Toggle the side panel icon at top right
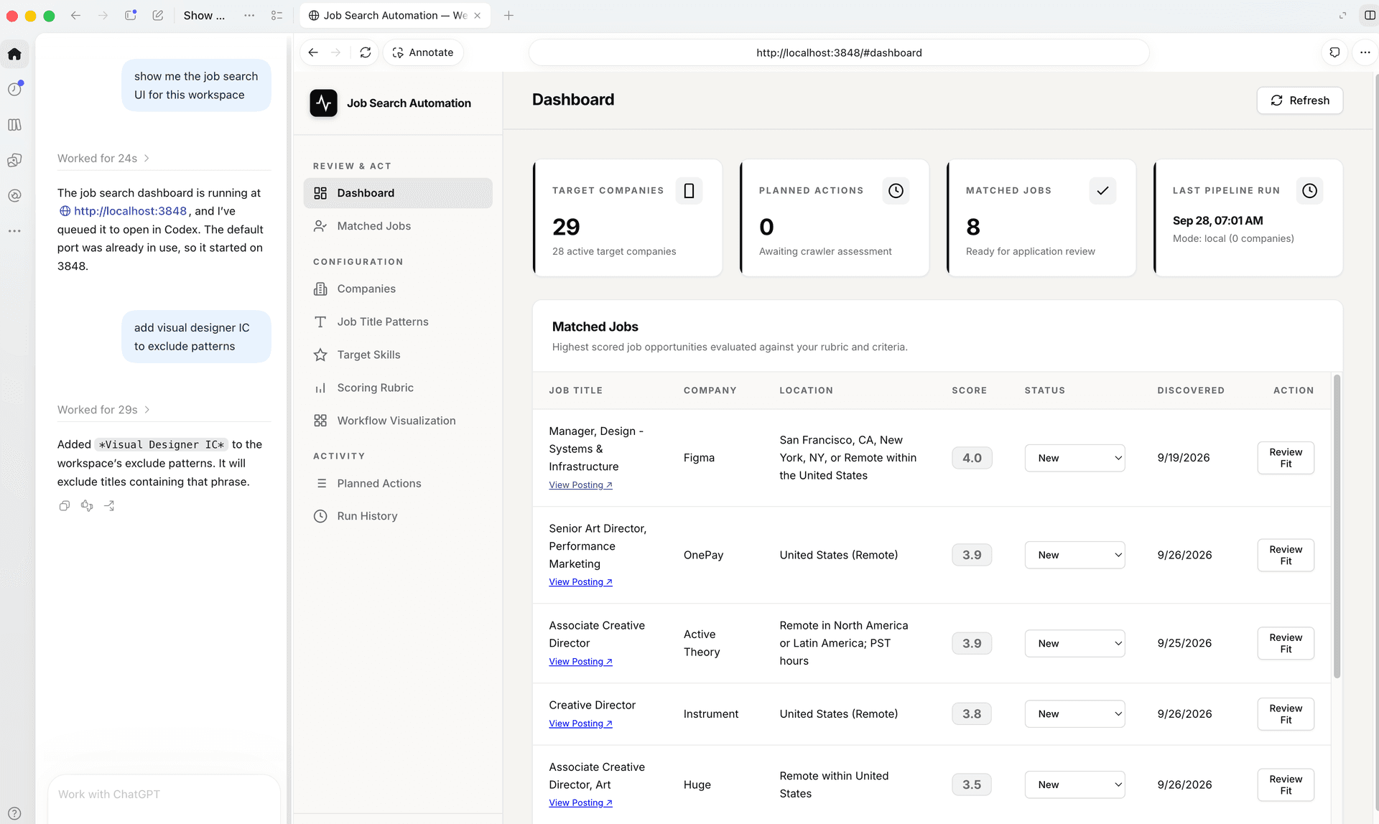The width and height of the screenshot is (1379, 824). 1370,15
